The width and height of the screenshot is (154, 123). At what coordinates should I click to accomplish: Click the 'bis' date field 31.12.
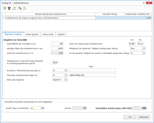(140, 44)
